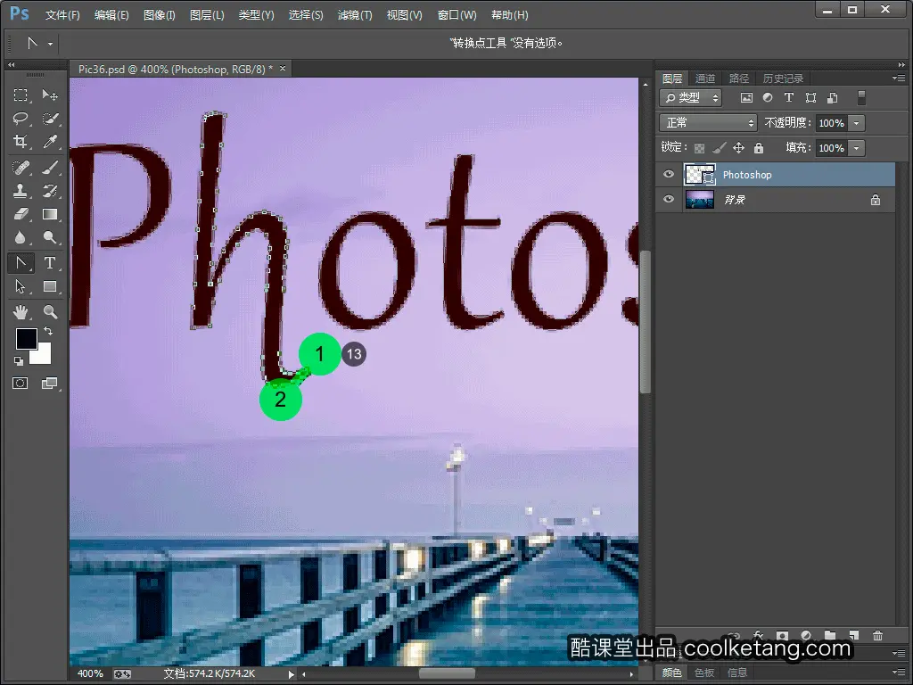This screenshot has height=685, width=913.
Task: Collapse the right panel dock
Action: point(901,64)
